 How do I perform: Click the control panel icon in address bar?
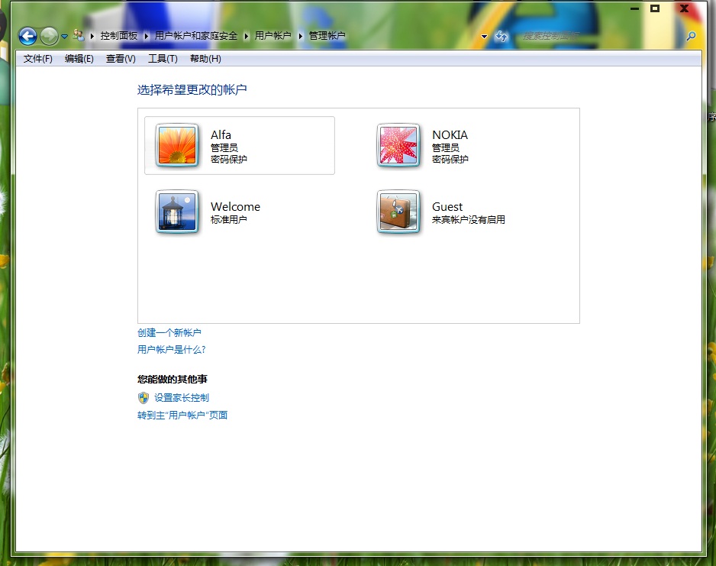tap(78, 36)
